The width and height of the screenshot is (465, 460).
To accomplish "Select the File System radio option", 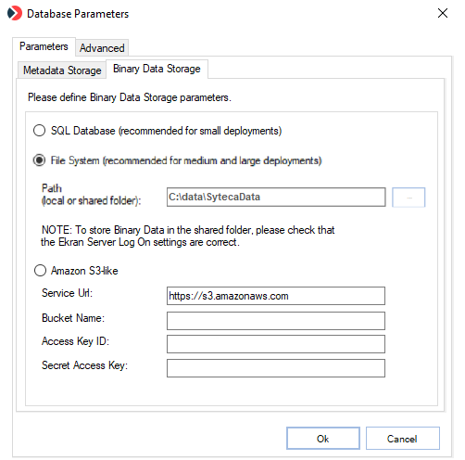I will [40, 160].
